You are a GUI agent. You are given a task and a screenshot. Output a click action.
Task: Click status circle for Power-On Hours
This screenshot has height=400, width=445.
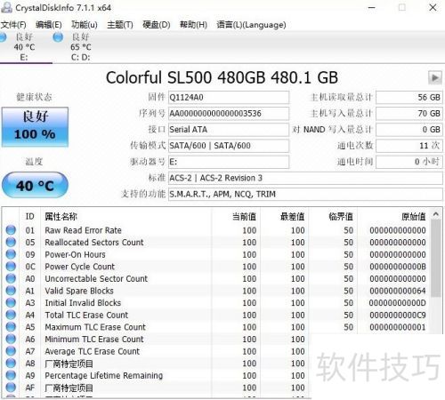11,254
